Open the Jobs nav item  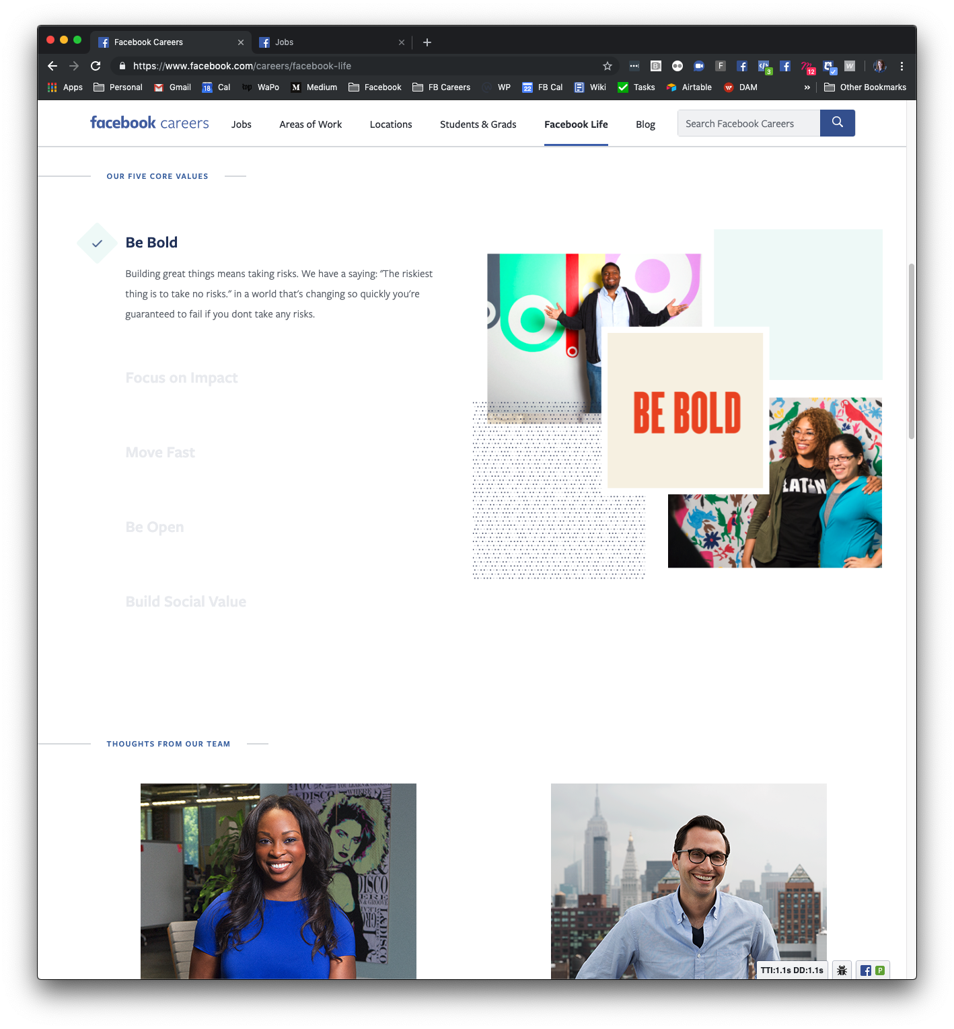(x=242, y=124)
